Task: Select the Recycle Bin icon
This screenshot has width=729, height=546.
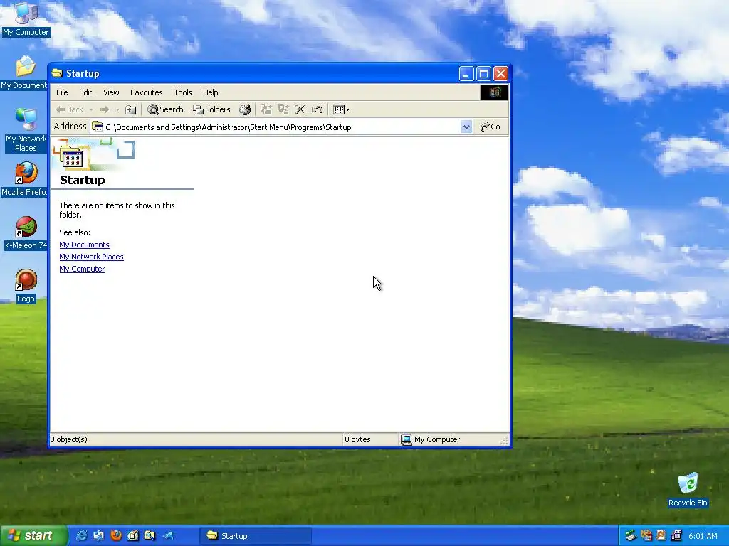Action: pos(688,491)
